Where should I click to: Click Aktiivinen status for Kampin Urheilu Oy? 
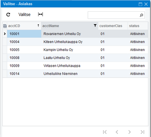(x=137, y=50)
